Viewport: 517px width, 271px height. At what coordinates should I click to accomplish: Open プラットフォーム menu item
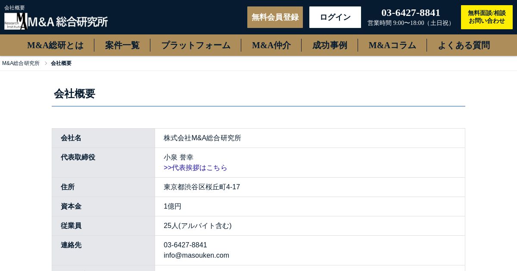point(196,45)
